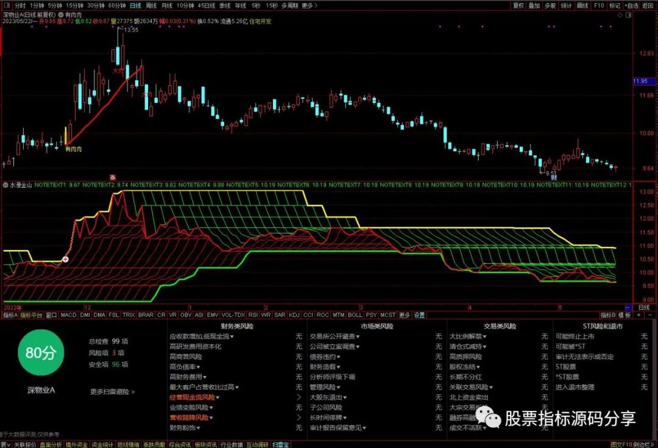This screenshot has height=448, width=658.
Task: Open the arrow on 经营现金流风险 row
Action: (299, 397)
